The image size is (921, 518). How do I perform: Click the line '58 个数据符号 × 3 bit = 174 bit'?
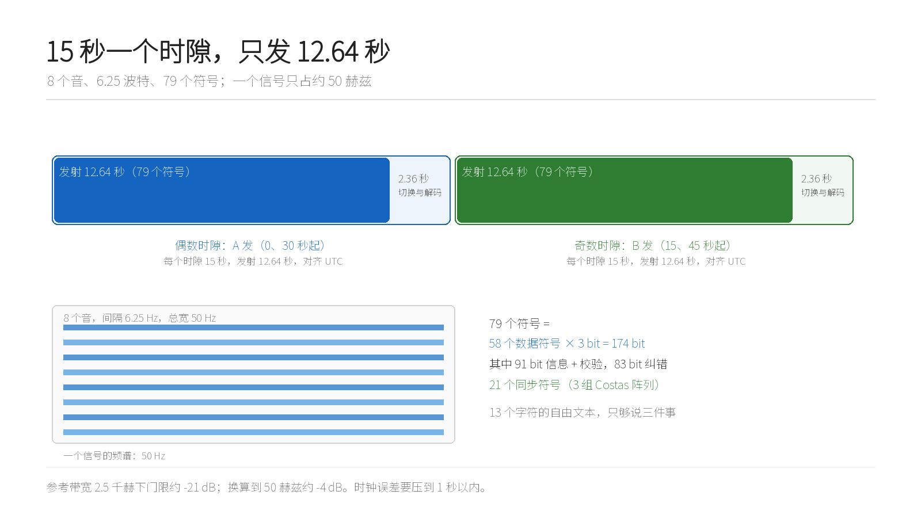[567, 344]
